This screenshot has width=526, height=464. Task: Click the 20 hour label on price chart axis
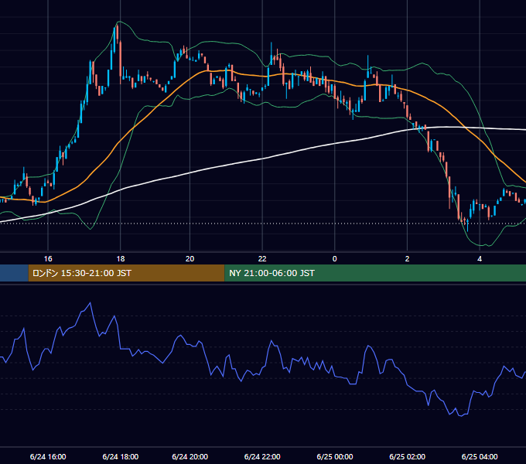click(x=190, y=259)
